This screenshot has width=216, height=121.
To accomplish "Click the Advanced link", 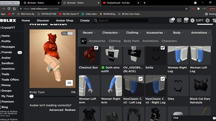I will click(56, 110).
